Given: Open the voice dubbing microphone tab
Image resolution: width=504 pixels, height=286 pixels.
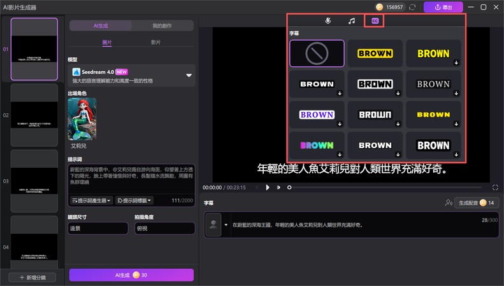Looking at the screenshot, I should click(328, 21).
